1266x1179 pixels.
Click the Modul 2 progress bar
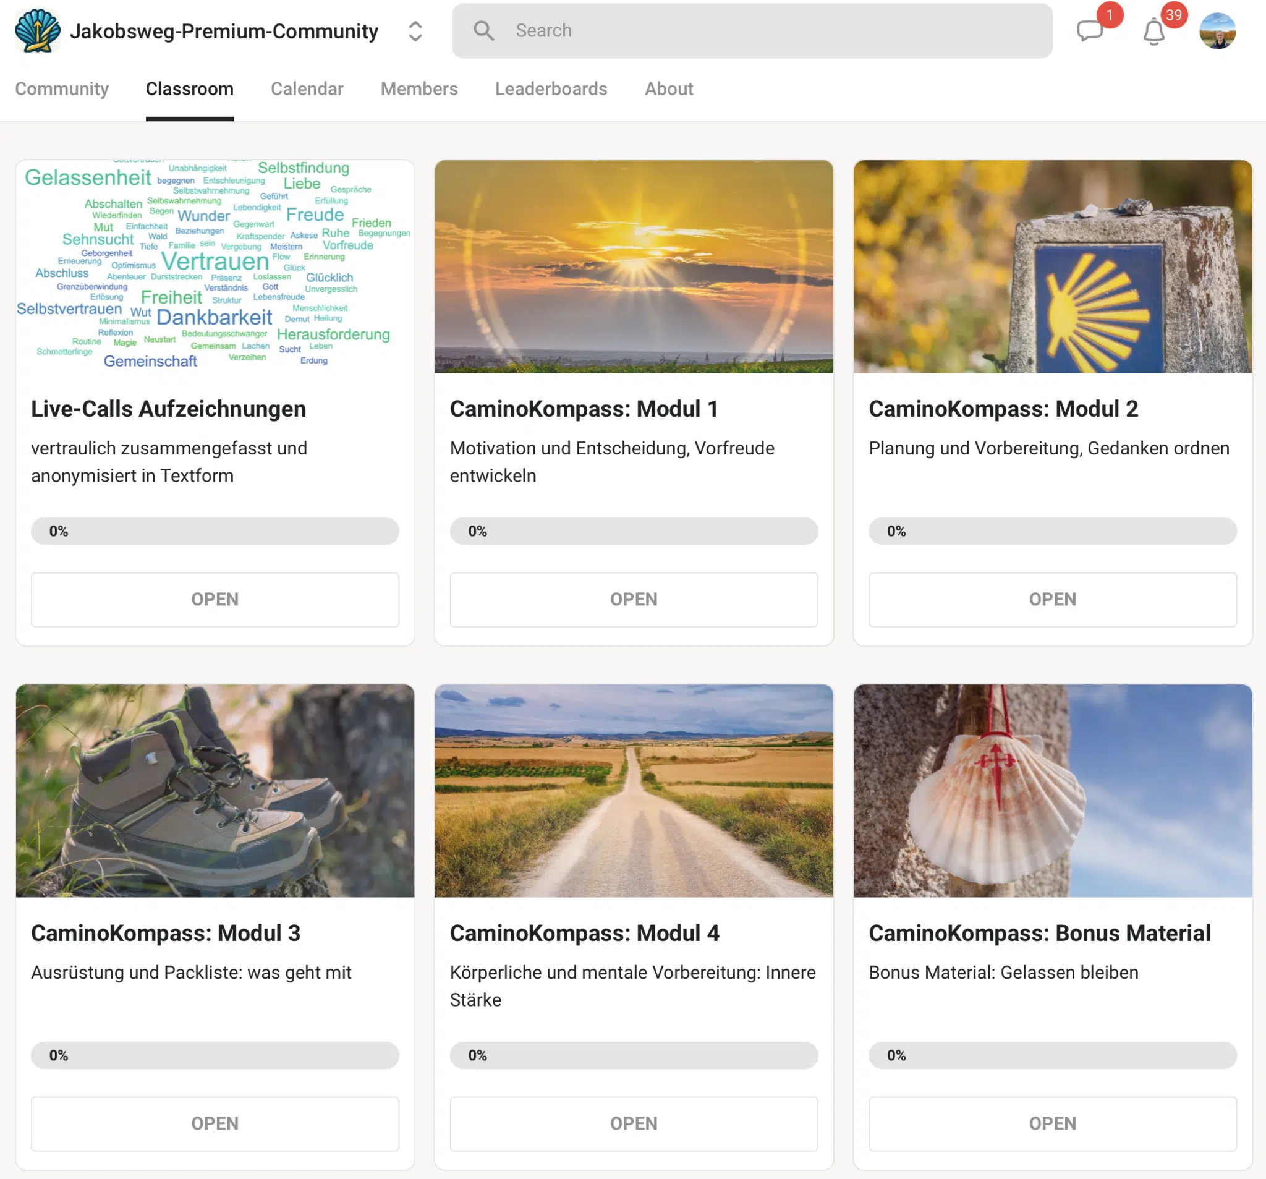coord(1052,530)
